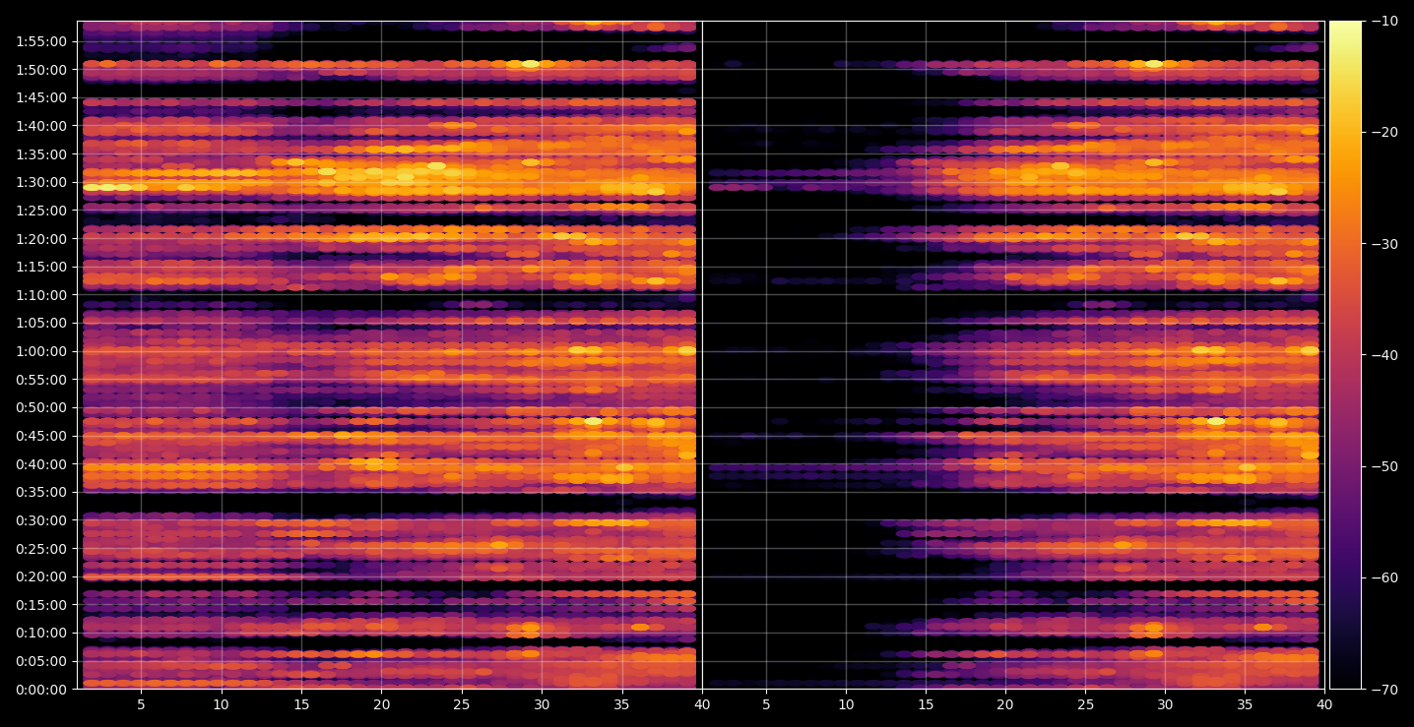Viewport: 1414px width, 727px height.
Task: Click x-axis tick 35 under left heatmap
Action: click(x=621, y=704)
